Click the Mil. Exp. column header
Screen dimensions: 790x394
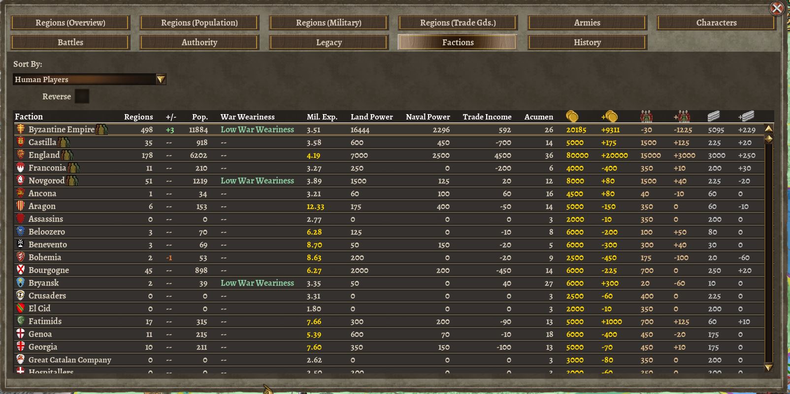point(322,117)
